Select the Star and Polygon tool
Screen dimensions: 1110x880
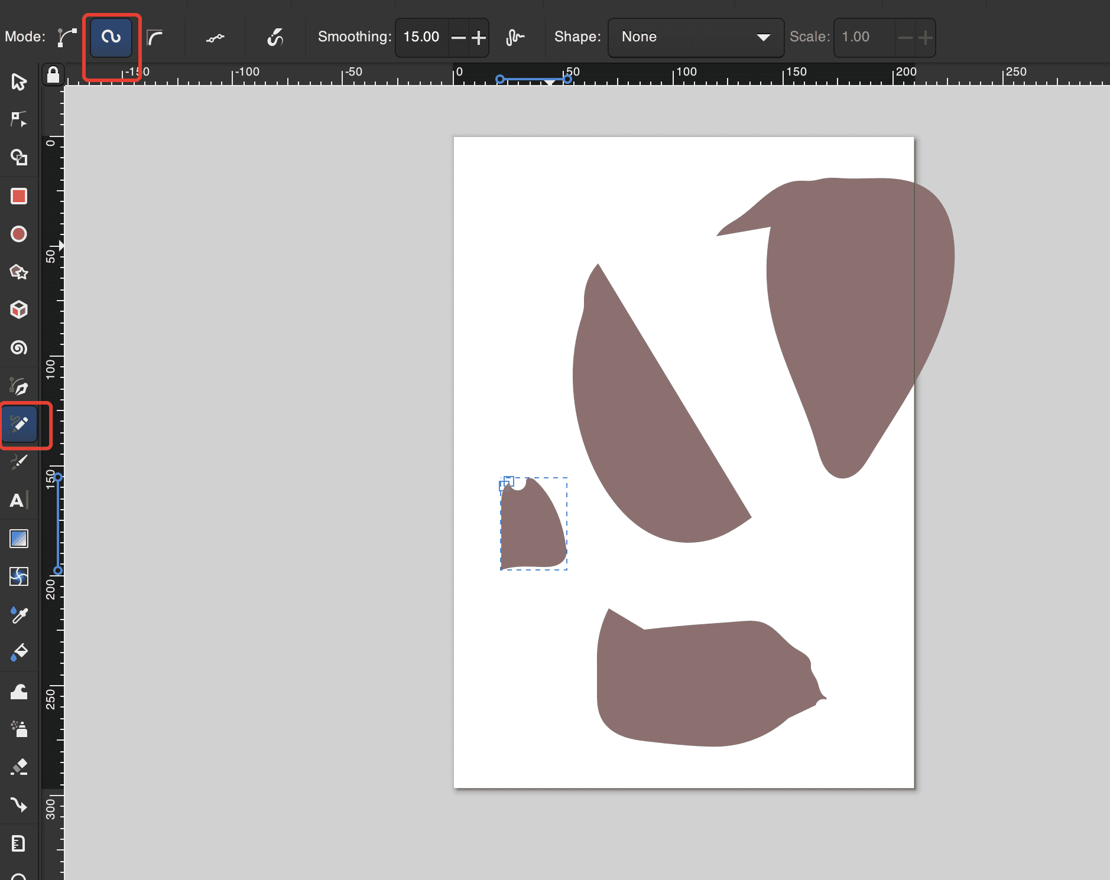pos(19,272)
